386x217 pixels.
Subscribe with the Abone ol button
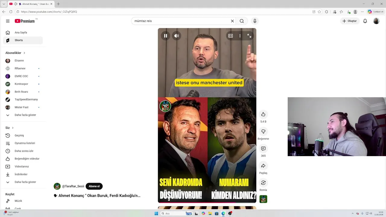94,186
